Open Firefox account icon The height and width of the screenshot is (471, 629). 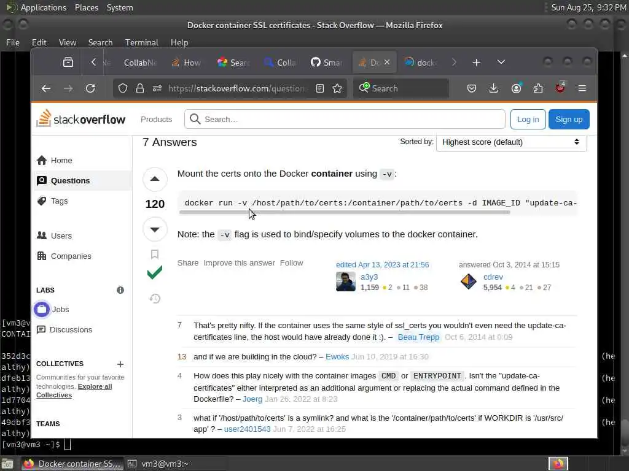coord(516,88)
